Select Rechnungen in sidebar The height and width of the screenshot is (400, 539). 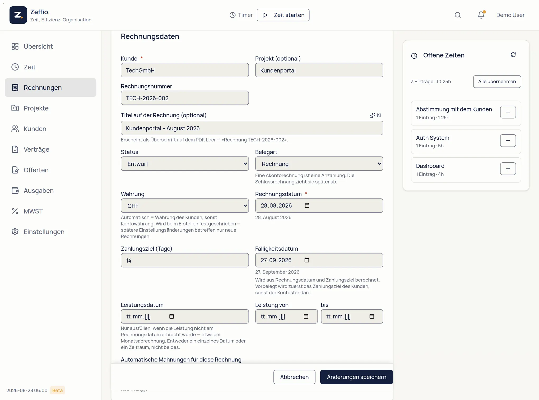coord(50,87)
